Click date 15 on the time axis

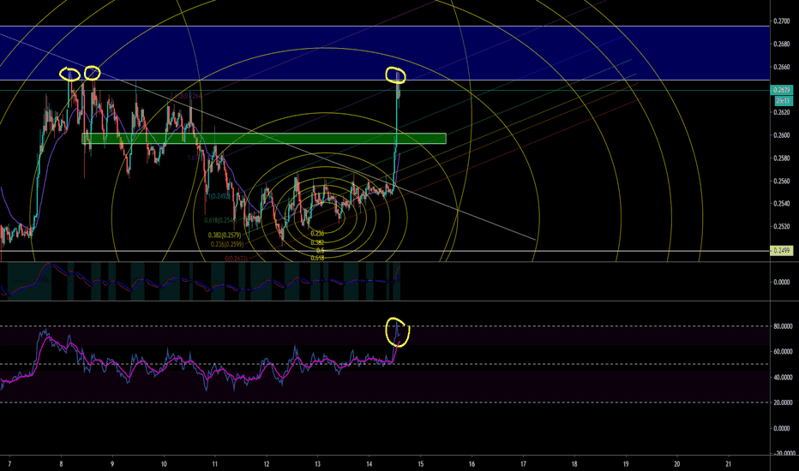(x=420, y=464)
